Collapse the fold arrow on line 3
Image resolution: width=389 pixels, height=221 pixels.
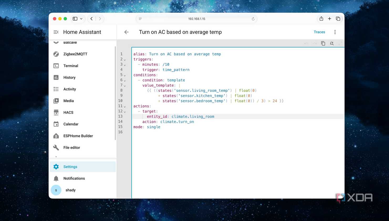(125, 65)
